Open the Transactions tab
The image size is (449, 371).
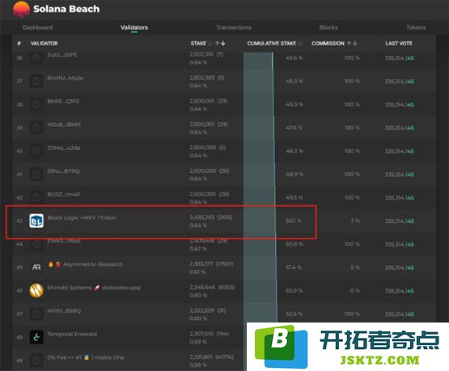[234, 27]
